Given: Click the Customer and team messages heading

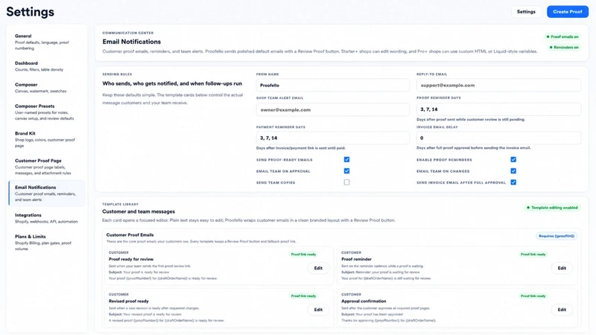Looking at the screenshot, I should pos(139,211).
